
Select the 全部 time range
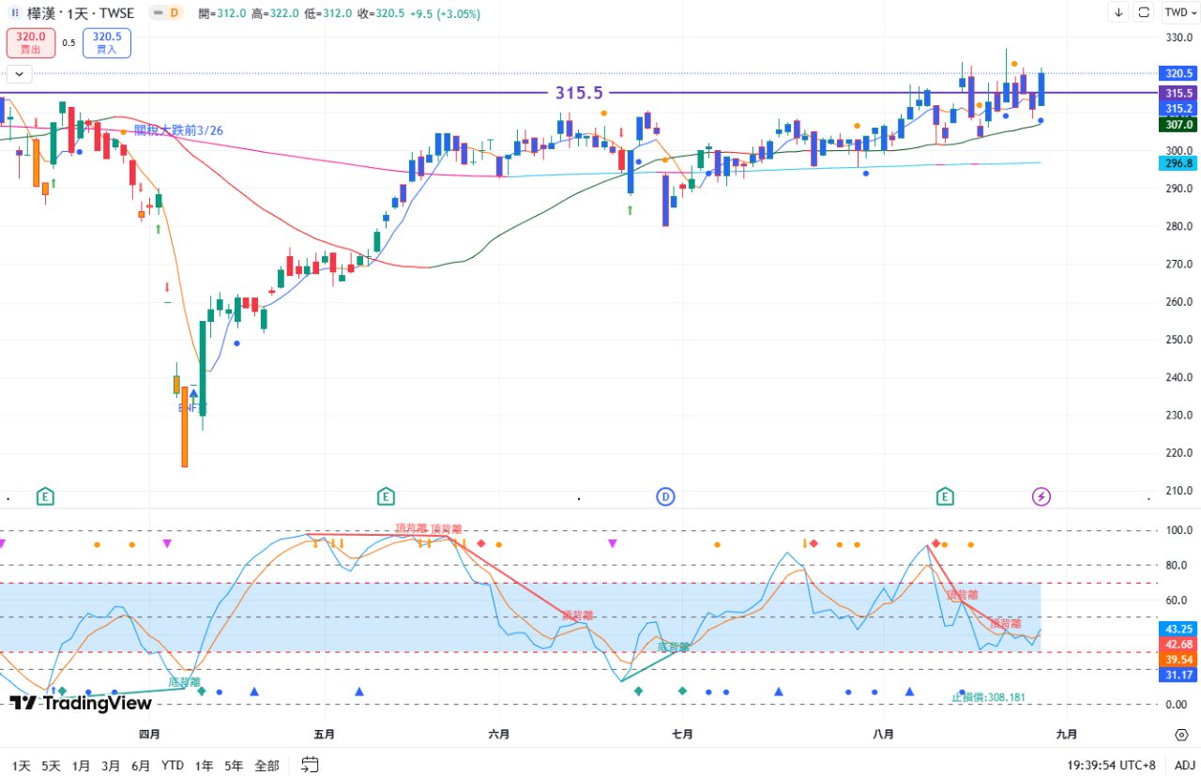point(266,766)
